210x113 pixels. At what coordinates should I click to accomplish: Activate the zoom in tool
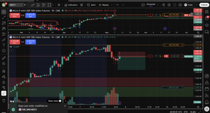[4, 63]
